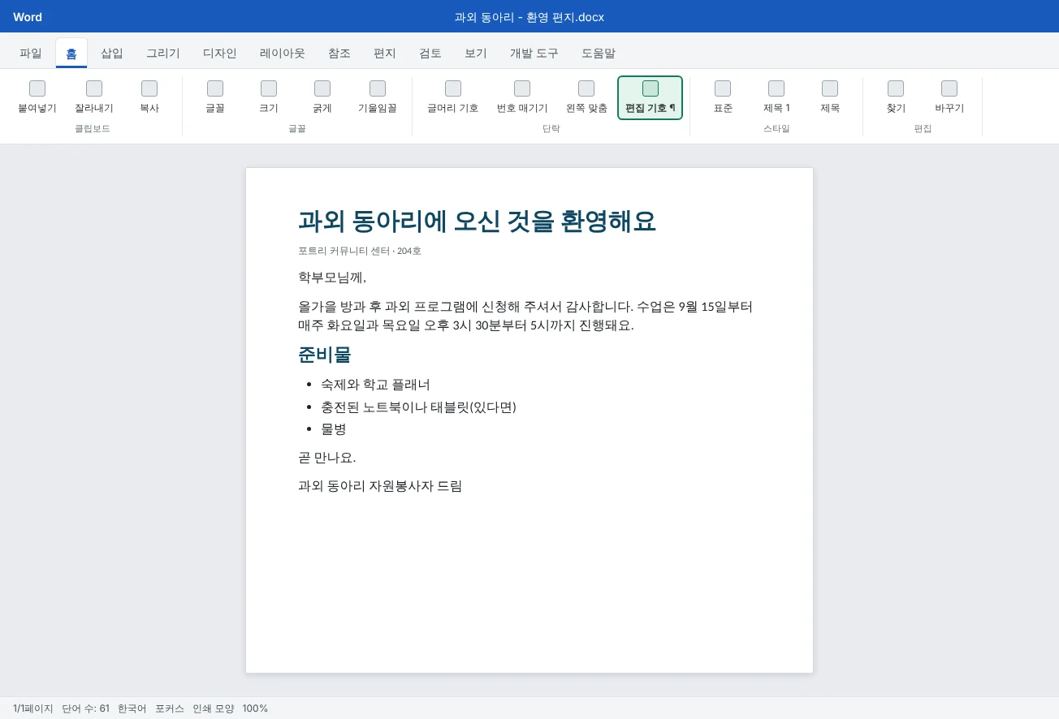Switch to the 그리기 tab
1059x719 pixels.
(163, 53)
